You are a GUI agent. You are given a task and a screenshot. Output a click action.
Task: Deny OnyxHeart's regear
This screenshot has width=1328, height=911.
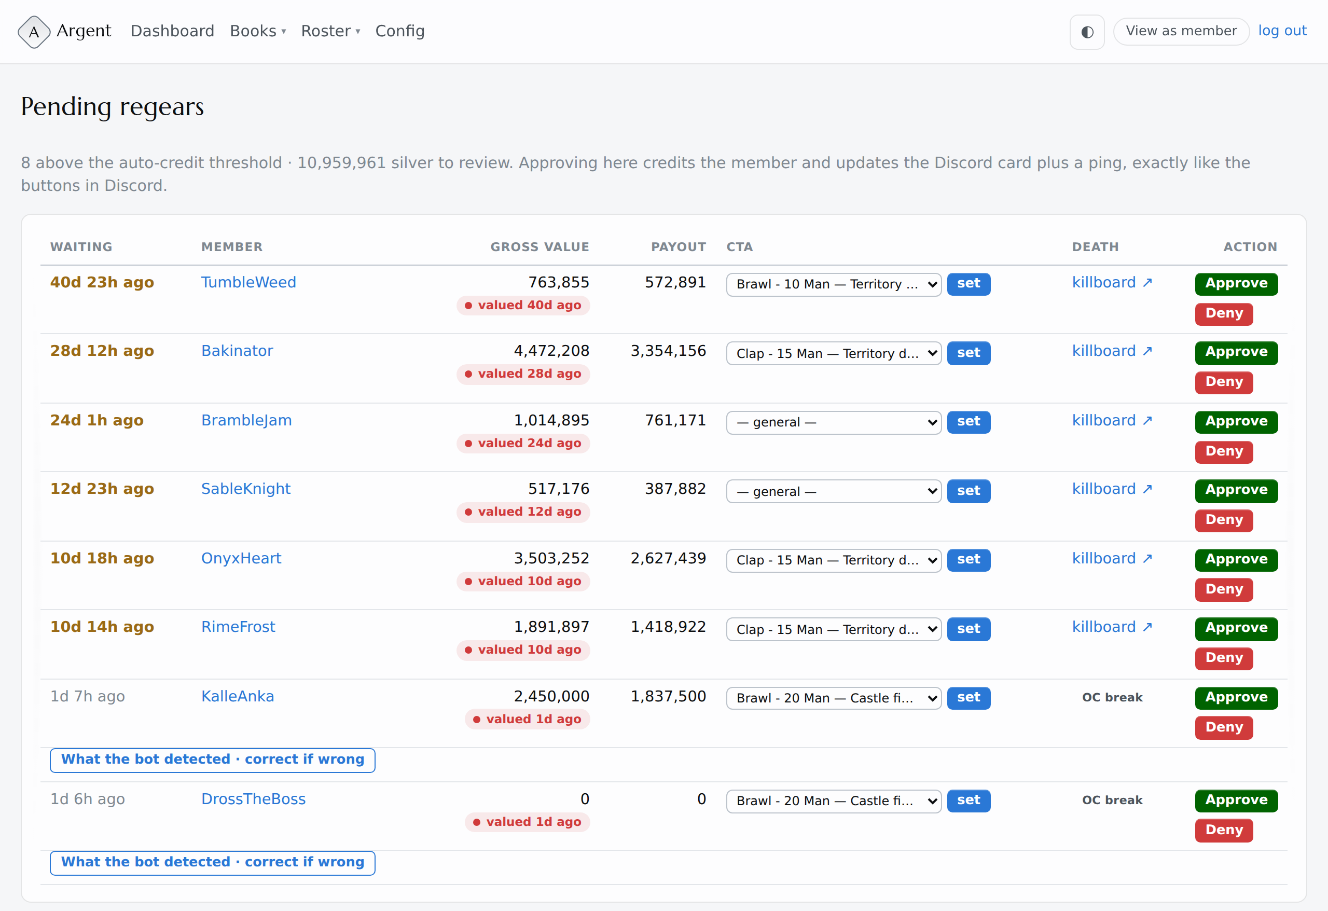[x=1224, y=590]
